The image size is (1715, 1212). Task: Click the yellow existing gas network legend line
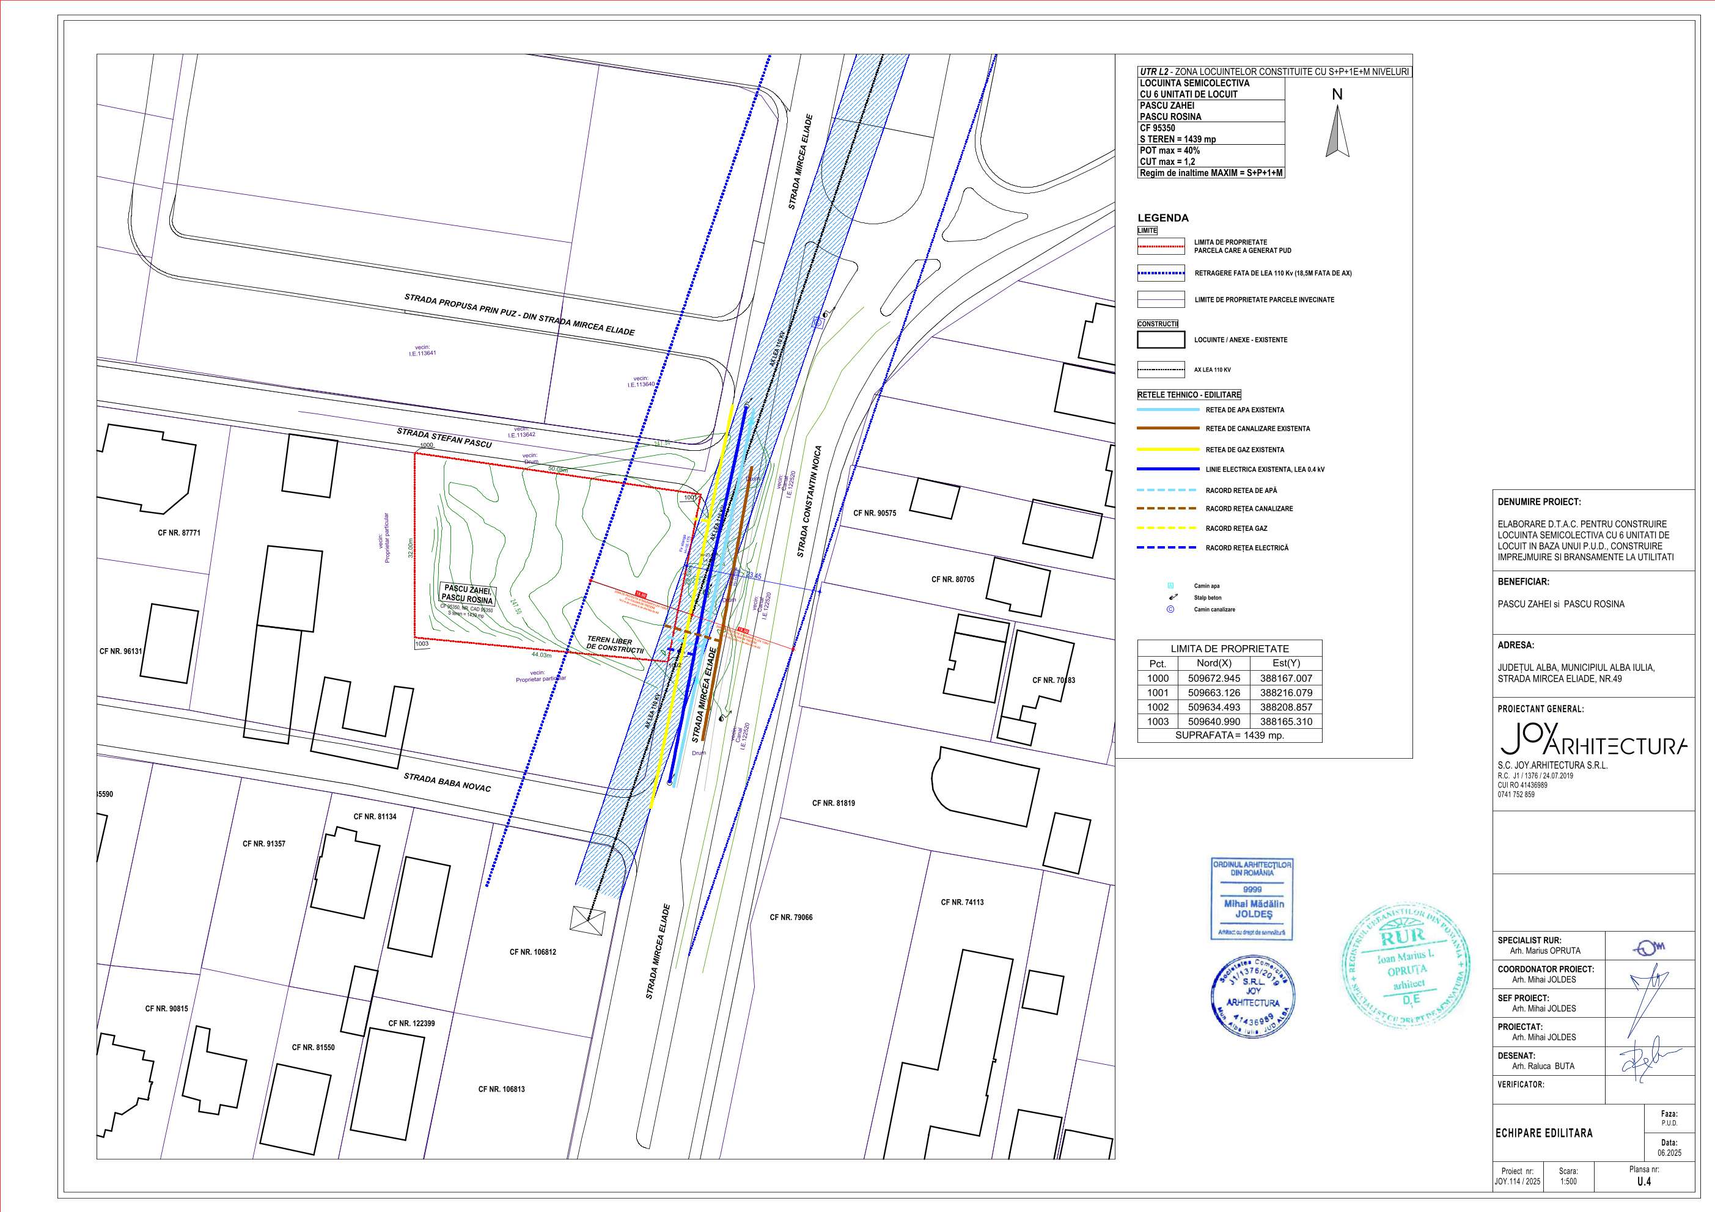coord(1167,450)
